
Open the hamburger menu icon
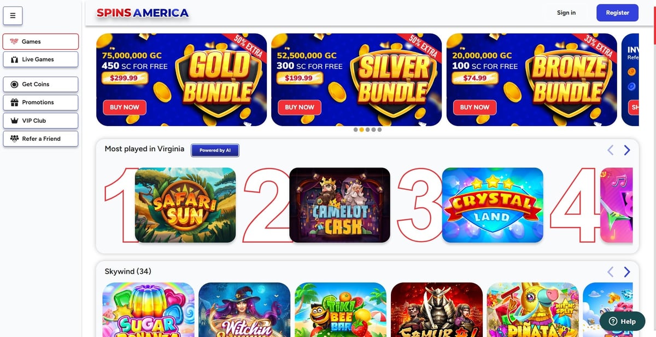[13, 15]
